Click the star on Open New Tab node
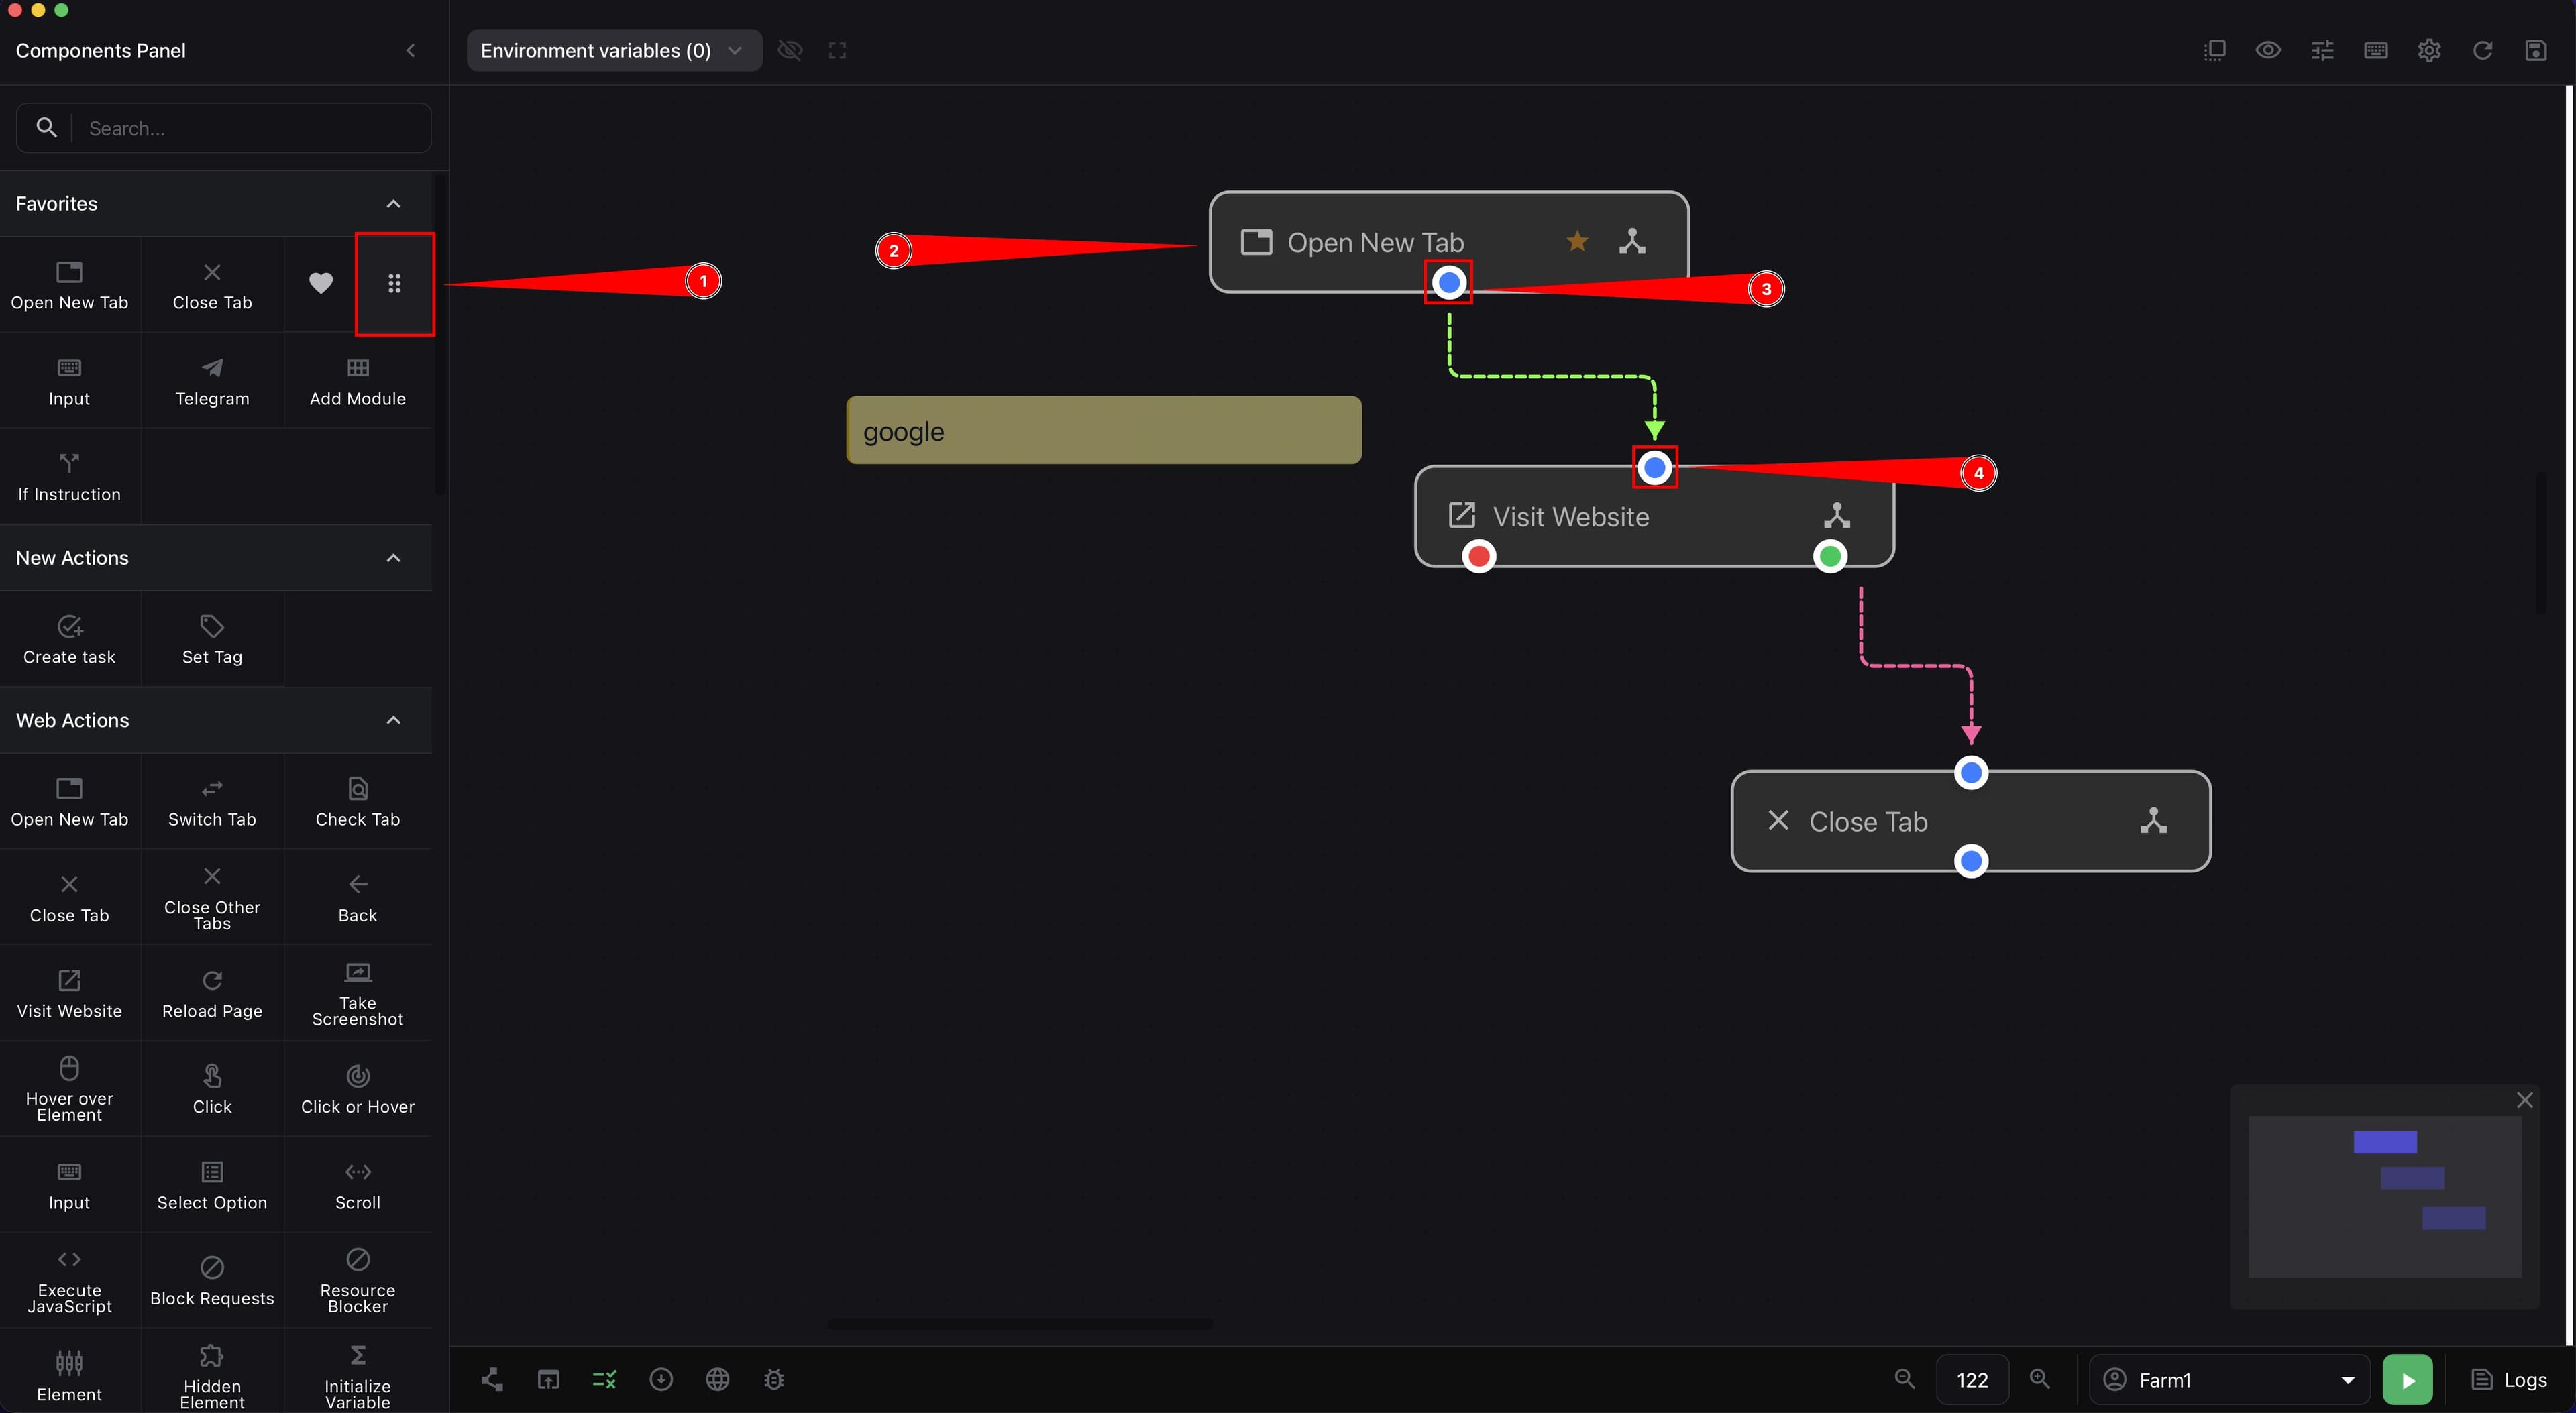This screenshot has width=2576, height=1413. (x=1577, y=241)
